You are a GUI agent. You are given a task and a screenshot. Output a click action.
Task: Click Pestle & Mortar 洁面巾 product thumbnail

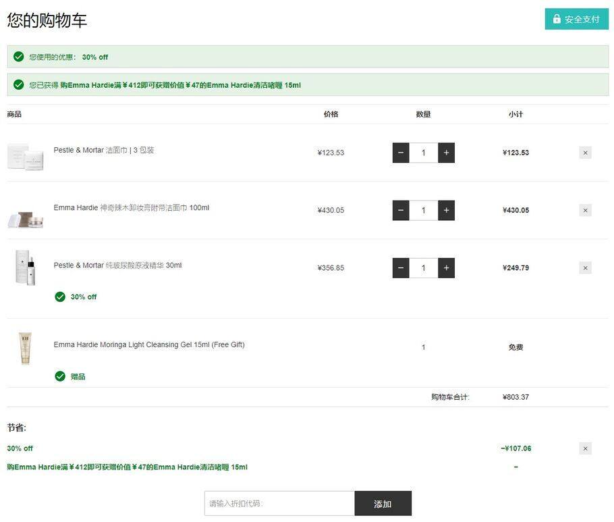(26, 157)
